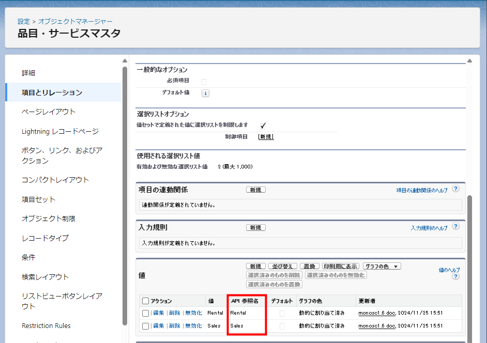
Task: Click the デフォルト値 info icon
Action: (205, 93)
